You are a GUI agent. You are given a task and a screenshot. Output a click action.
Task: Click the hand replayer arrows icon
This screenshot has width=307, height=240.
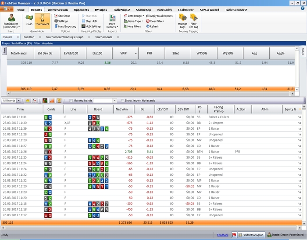28,101
